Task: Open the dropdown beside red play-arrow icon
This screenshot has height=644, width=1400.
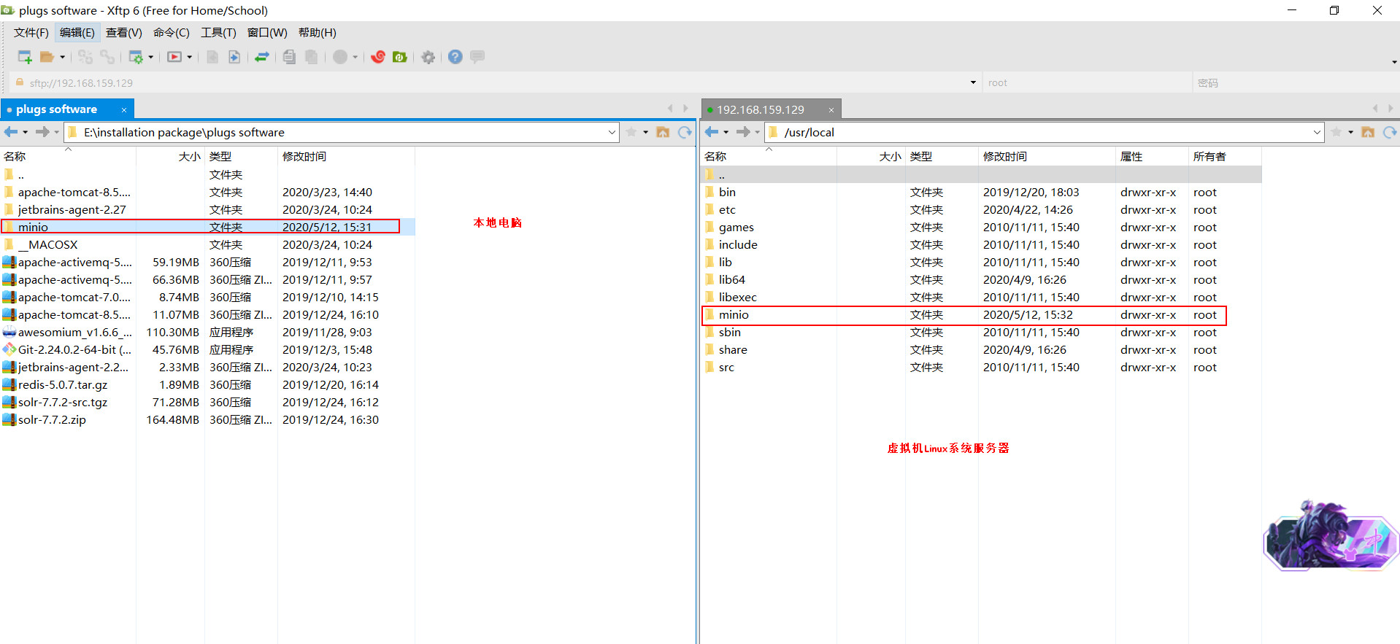Action: tap(190, 57)
